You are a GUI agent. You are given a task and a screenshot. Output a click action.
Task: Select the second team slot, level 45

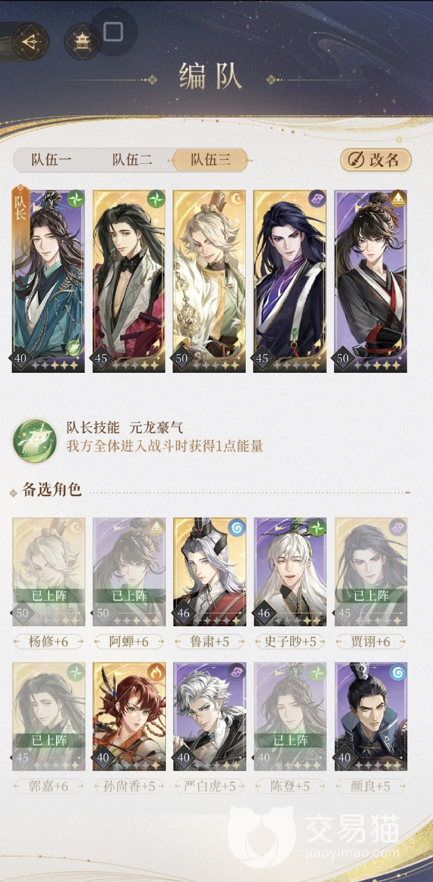129,281
